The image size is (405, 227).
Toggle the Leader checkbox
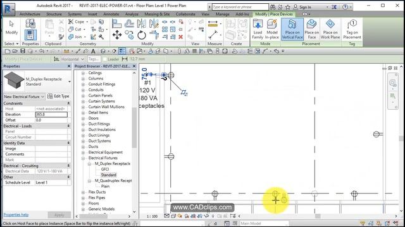click(x=104, y=59)
